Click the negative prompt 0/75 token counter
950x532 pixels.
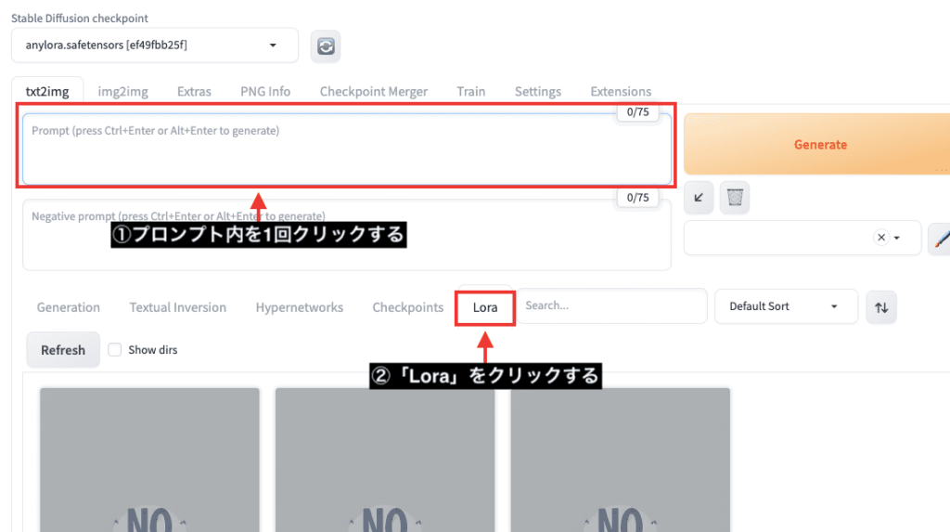(x=637, y=197)
